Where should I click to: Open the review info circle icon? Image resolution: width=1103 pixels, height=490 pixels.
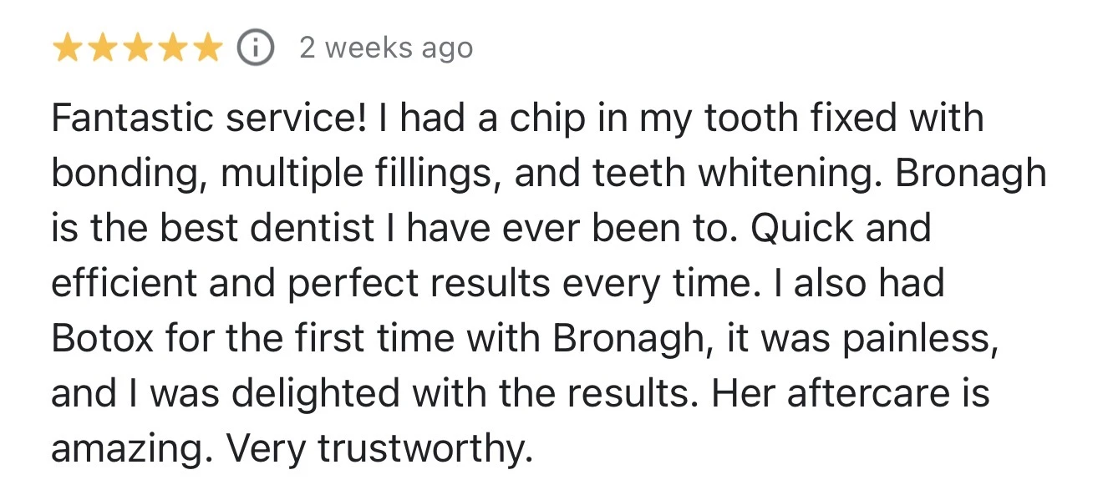tap(256, 49)
